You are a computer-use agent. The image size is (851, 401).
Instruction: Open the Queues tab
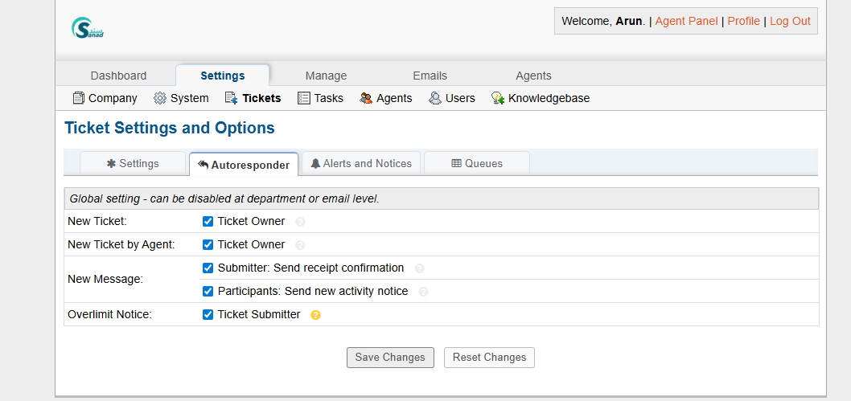477,163
